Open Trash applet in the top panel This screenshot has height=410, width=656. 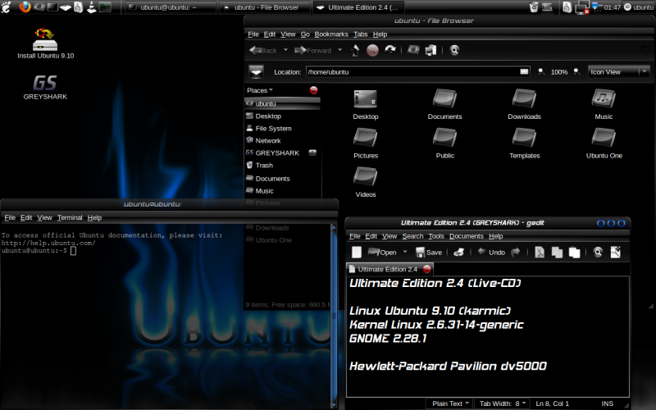coord(534,7)
